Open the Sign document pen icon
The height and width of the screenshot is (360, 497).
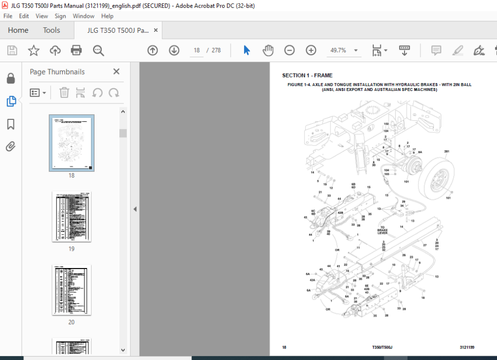click(x=479, y=50)
